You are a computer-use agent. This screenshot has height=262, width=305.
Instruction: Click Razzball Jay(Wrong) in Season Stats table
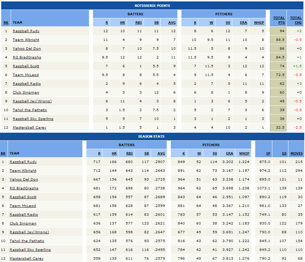[x=29, y=232]
